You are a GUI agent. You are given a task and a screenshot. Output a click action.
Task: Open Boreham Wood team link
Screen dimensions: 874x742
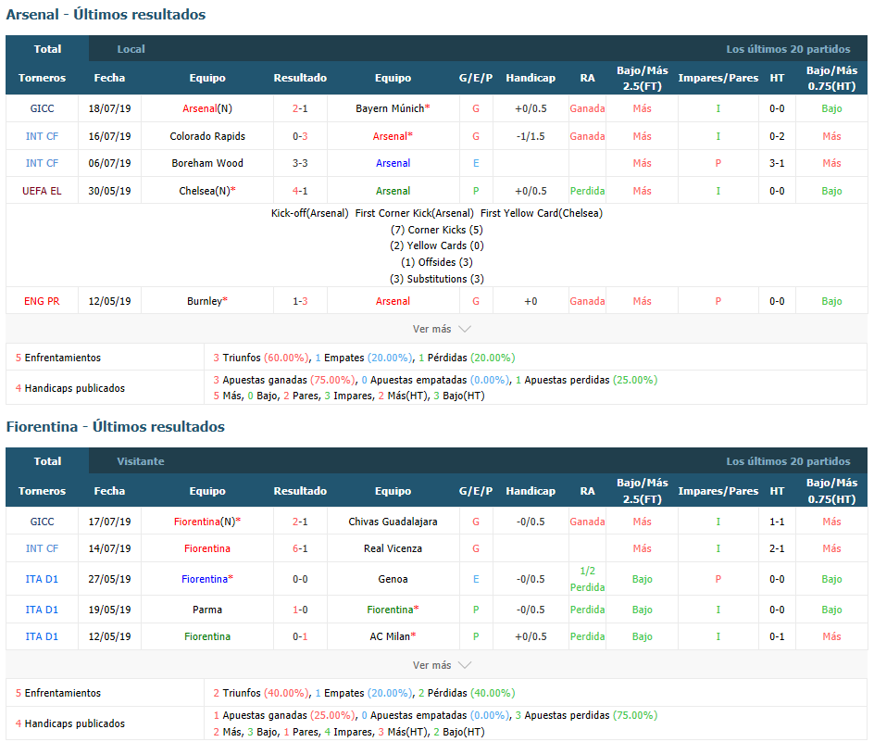pos(207,163)
